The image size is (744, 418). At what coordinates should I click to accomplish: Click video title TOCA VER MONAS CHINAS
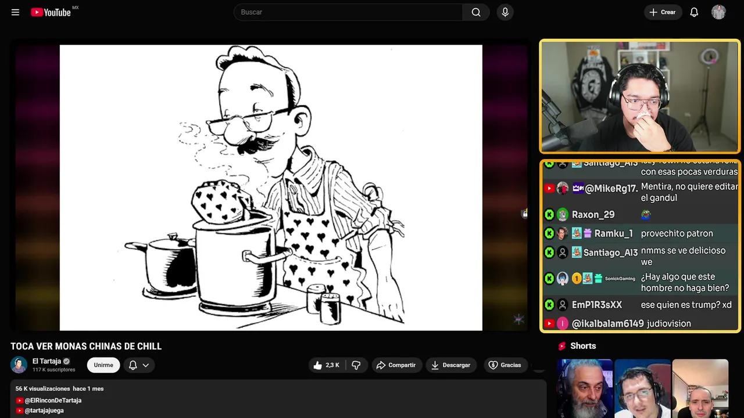point(86,346)
